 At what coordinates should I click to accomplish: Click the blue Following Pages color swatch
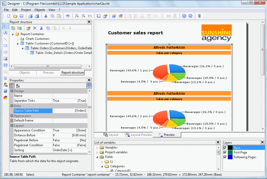230,157
